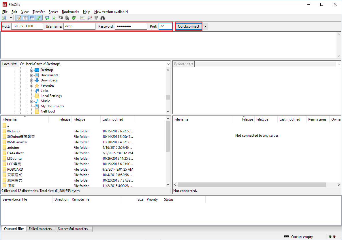Select the NetHood folder icon
Image resolution: width=342 pixels, height=240 pixels.
(x=37, y=111)
